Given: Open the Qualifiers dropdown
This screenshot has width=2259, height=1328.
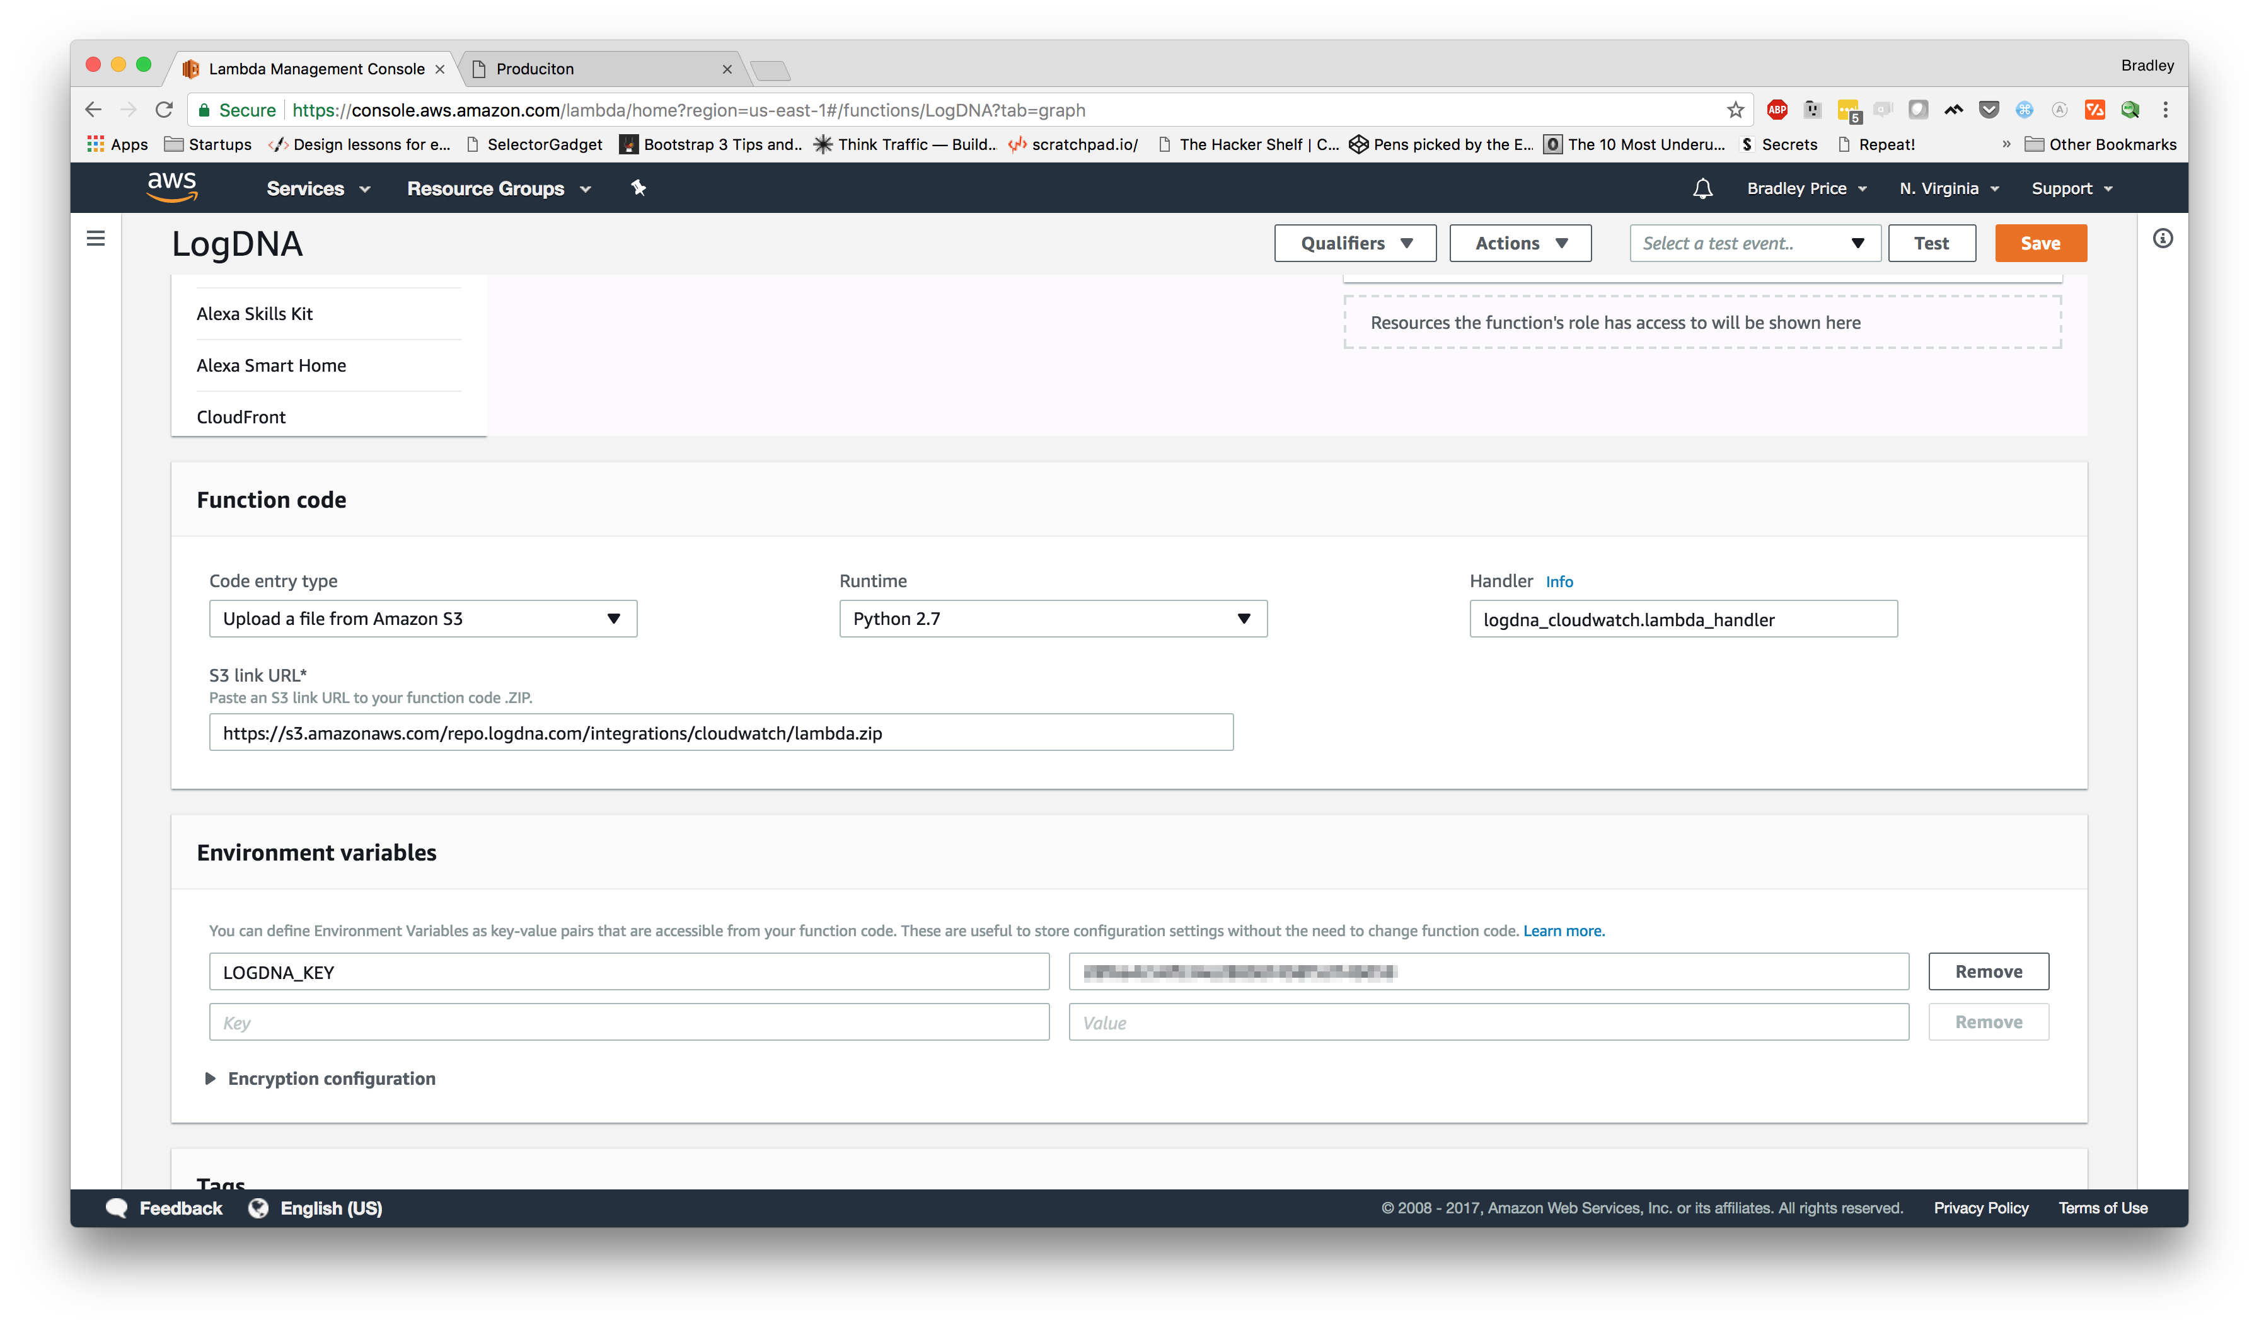Looking at the screenshot, I should click(x=1355, y=243).
